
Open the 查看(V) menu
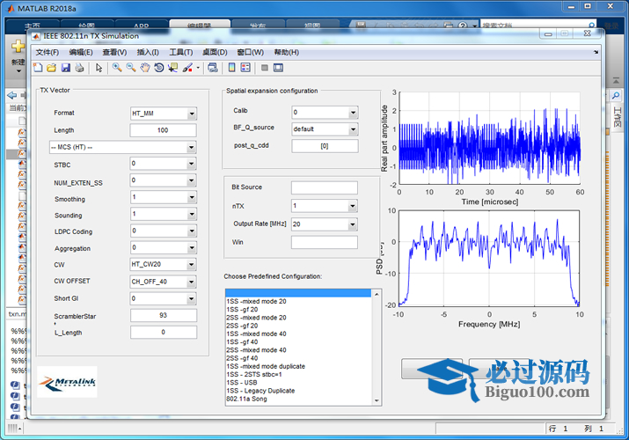(x=114, y=52)
